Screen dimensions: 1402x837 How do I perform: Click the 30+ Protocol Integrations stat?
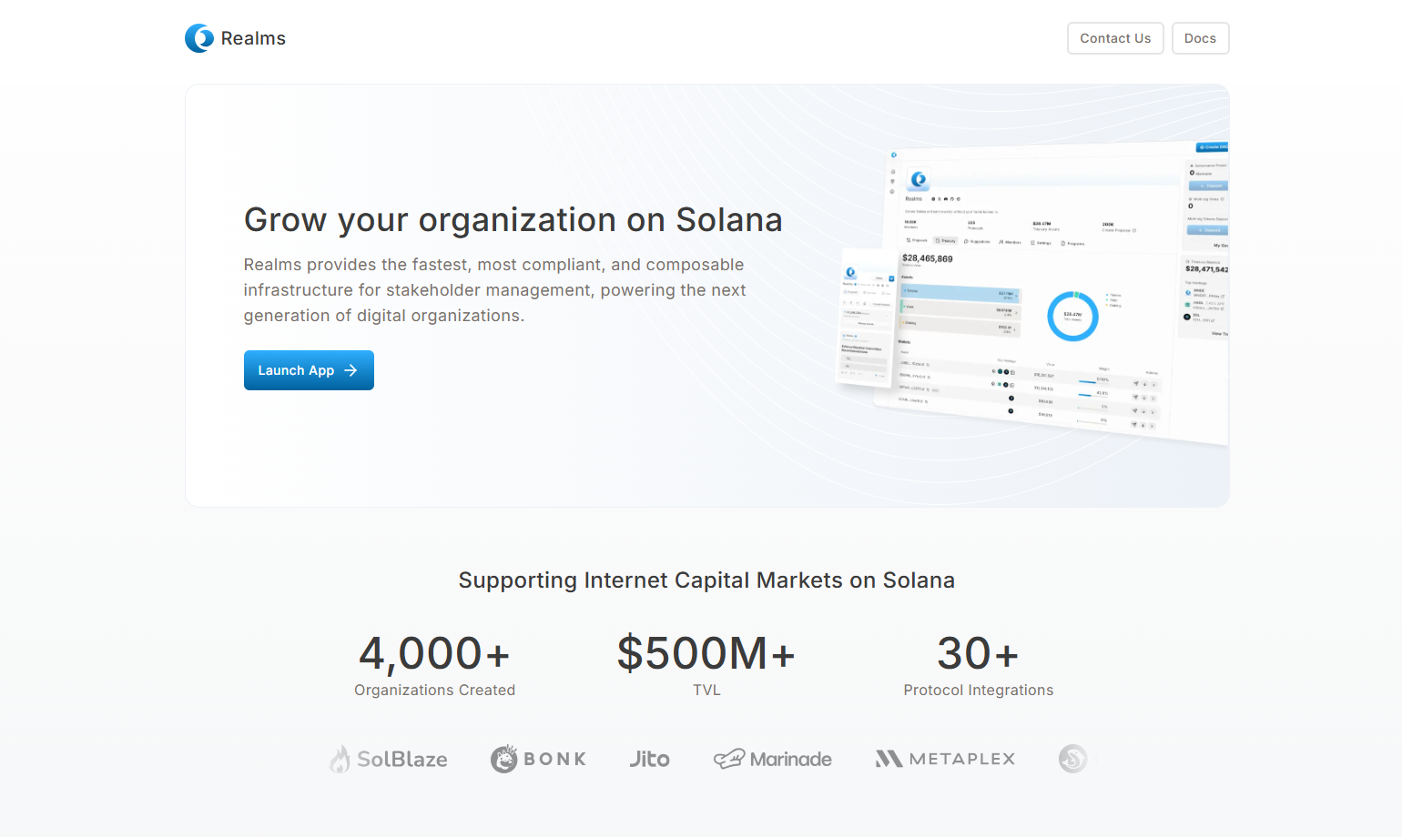click(978, 665)
